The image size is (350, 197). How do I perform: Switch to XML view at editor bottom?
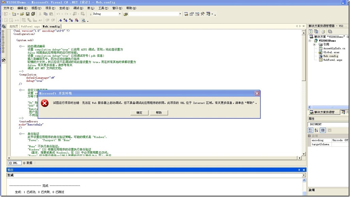pos(15,163)
